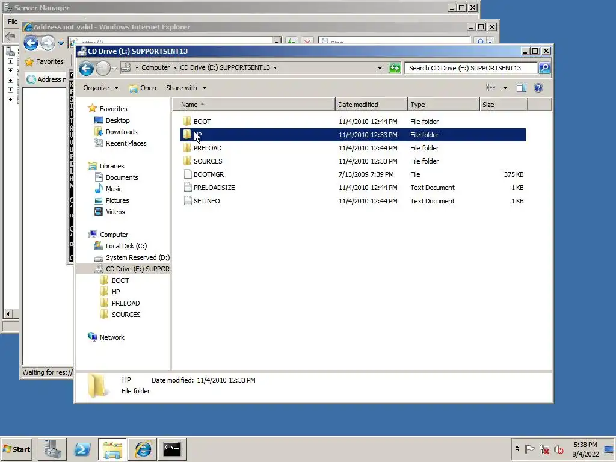Select Favorites in navigation pane
The image size is (616, 462).
(113, 109)
